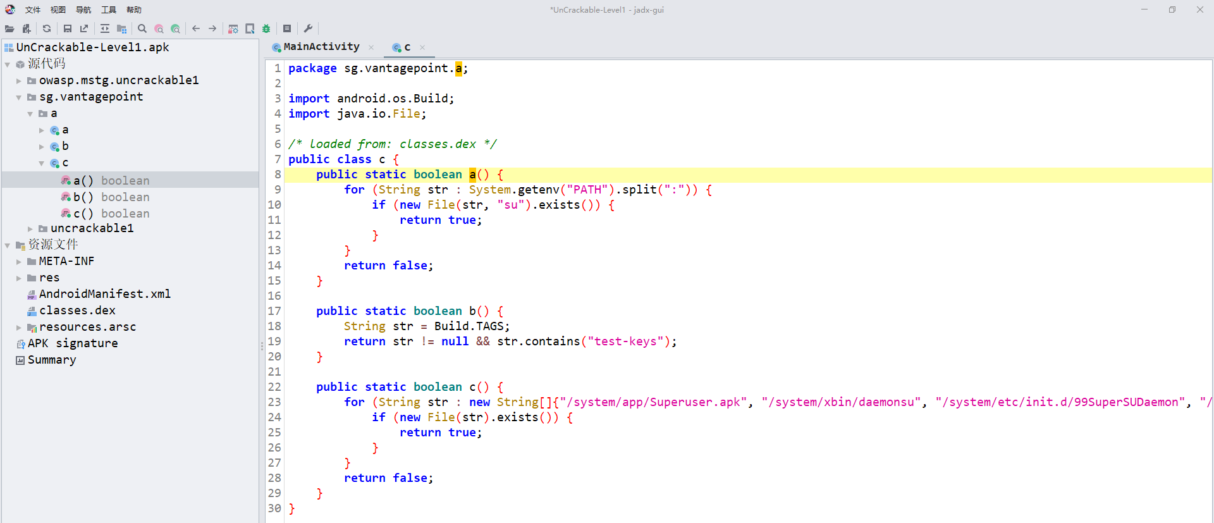This screenshot has height=523, width=1214.
Task: Open the 文件 menu
Action: 33,9
